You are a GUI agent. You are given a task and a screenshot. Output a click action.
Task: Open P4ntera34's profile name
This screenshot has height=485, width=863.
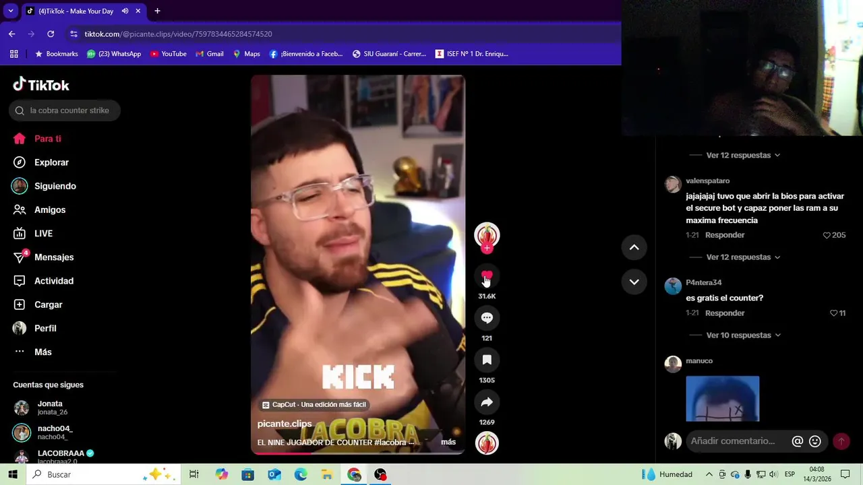click(x=703, y=282)
